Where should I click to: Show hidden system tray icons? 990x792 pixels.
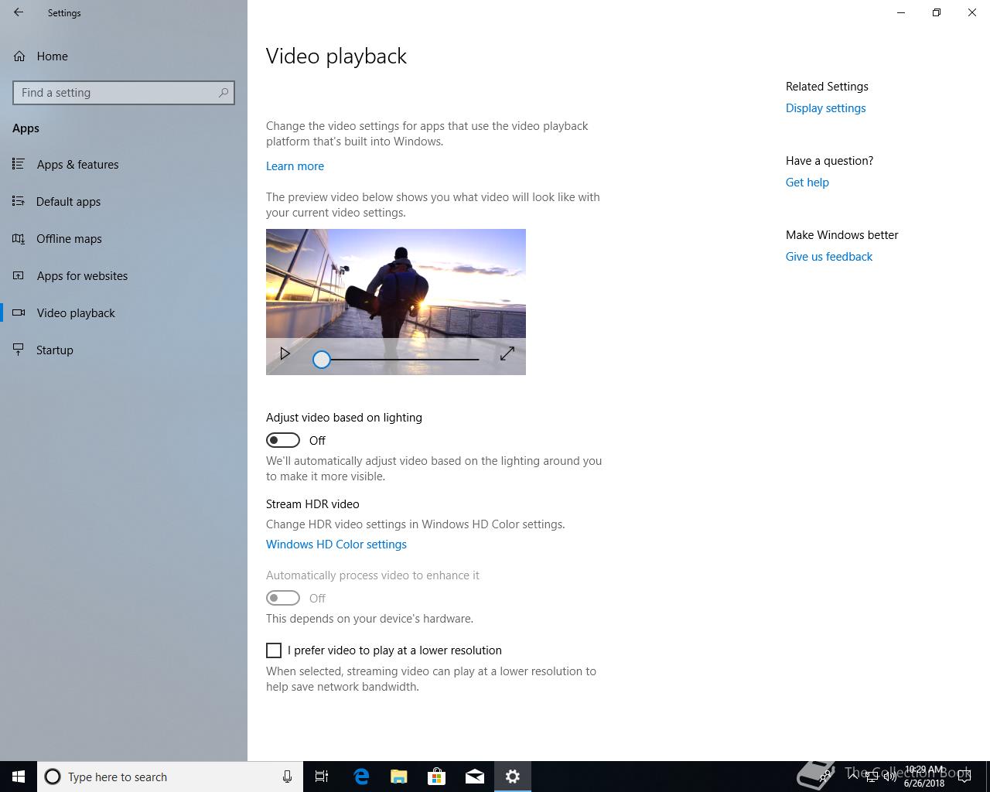pyautogui.click(x=852, y=777)
